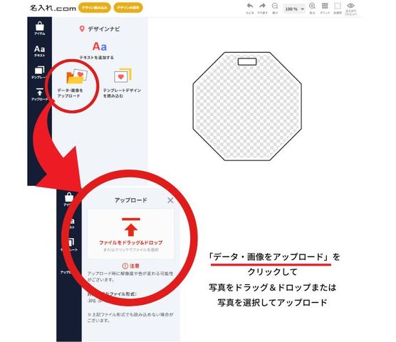Open the 100 % zoom dropdown
The width and height of the screenshot is (396, 342).
[x=294, y=9]
